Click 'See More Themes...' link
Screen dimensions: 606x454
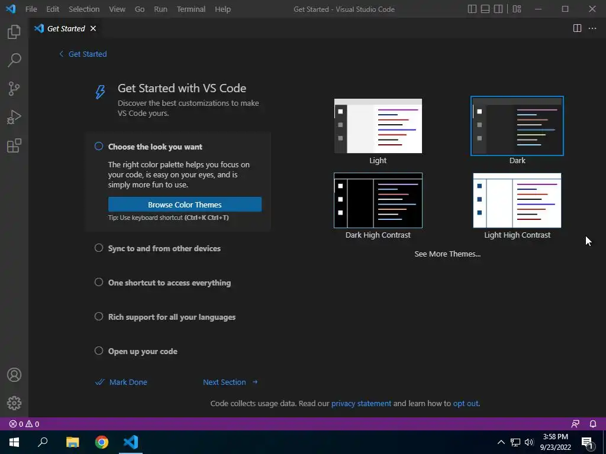coord(447,254)
